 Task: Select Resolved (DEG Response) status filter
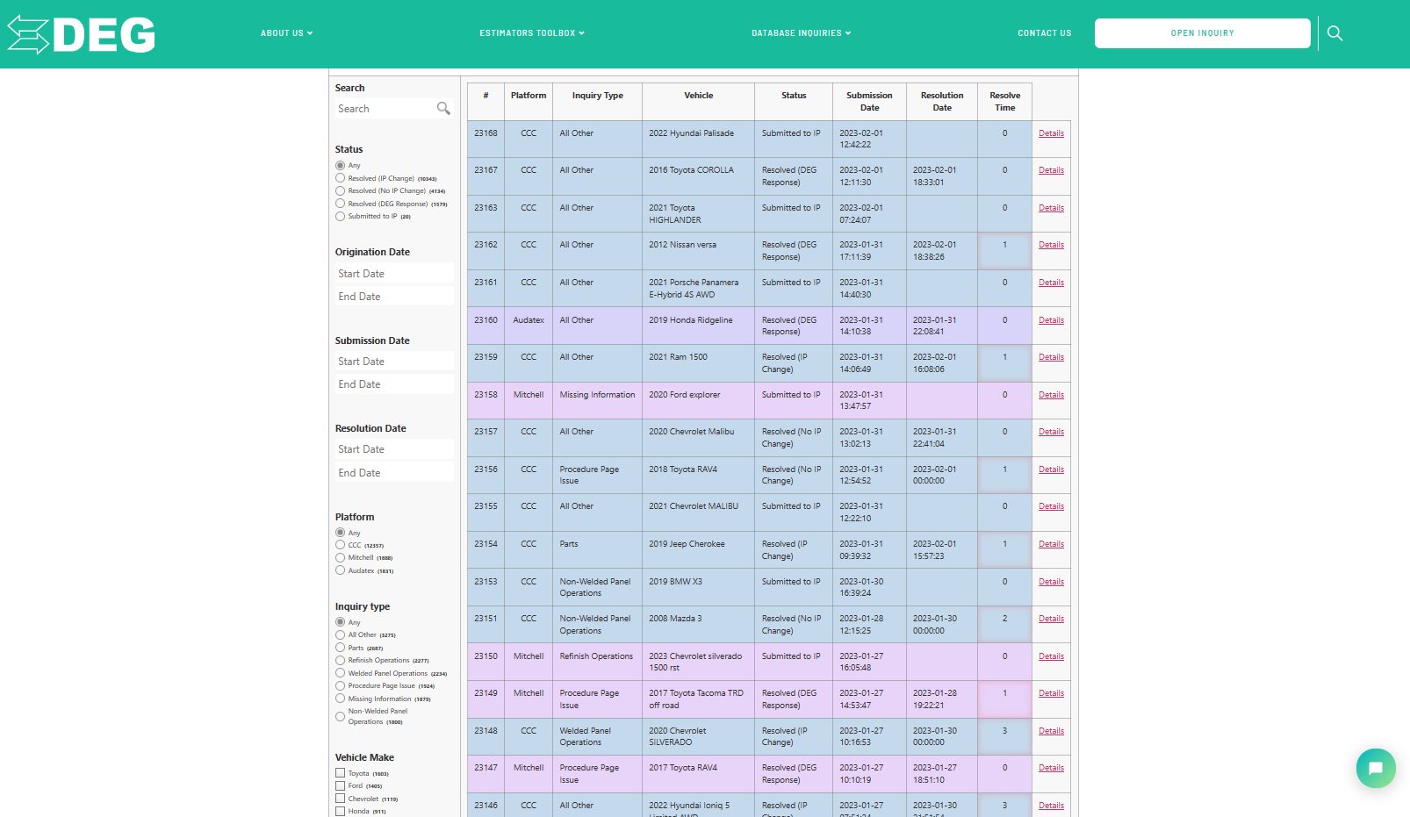tap(340, 204)
